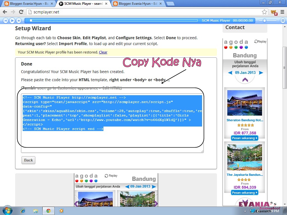287x215 pixels.
Task: Skip to next track in SCM player
Action: click(19, 21)
